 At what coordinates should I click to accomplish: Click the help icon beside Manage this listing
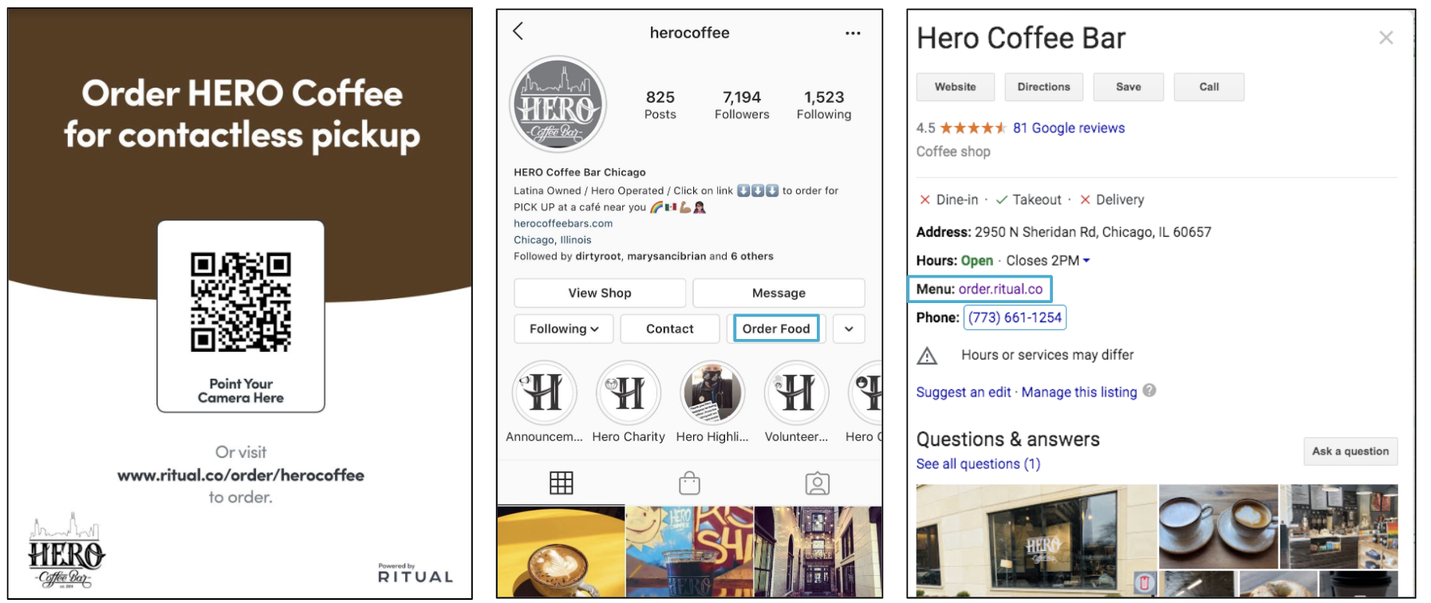1149,390
